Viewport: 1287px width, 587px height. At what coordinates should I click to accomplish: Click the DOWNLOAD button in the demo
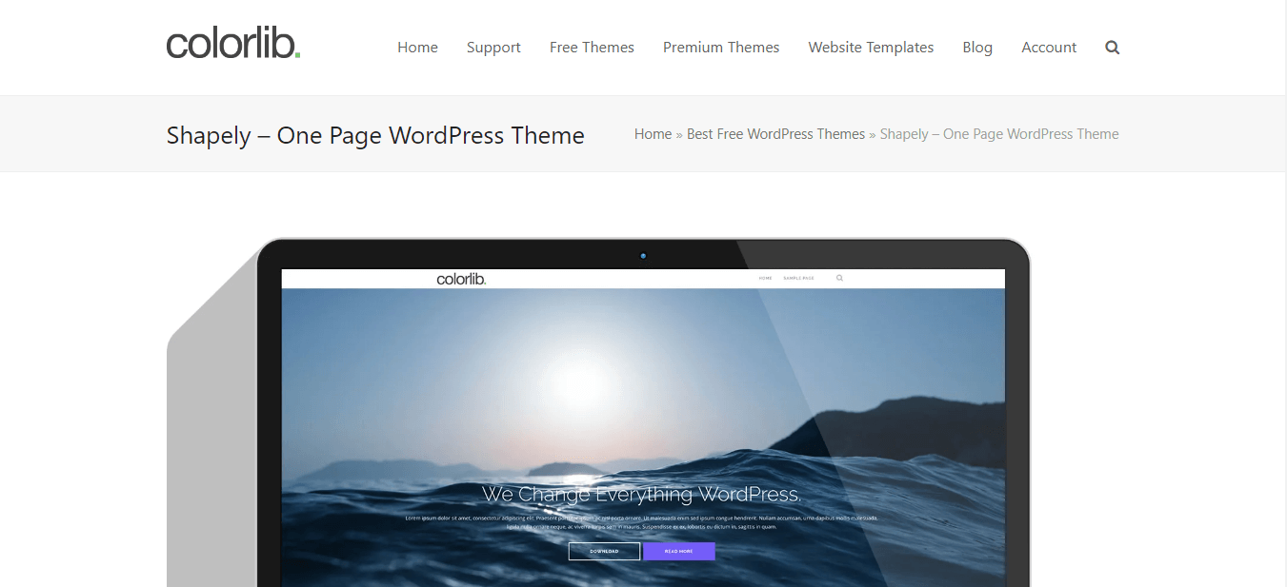[x=604, y=550]
